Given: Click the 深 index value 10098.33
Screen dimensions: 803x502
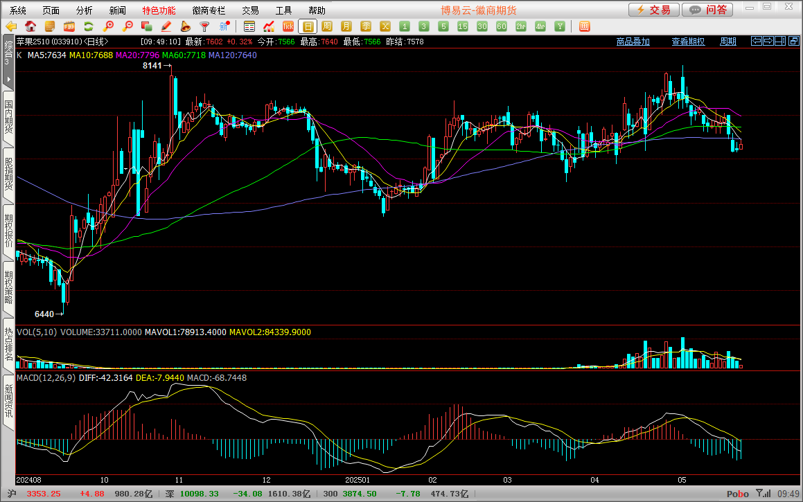Looking at the screenshot, I should [x=200, y=494].
